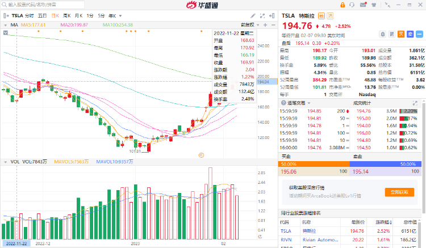Click the orange 50.00% buy ratio bar
This screenshot has width=426, height=248.
[314, 164]
